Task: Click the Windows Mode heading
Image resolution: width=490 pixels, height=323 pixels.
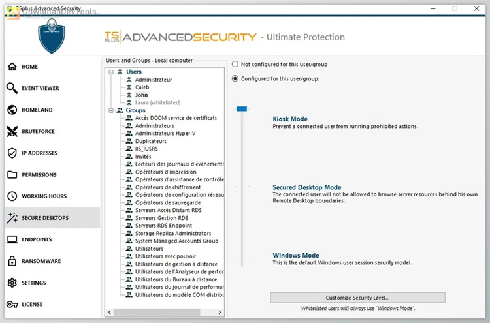Action: pyautogui.click(x=296, y=255)
